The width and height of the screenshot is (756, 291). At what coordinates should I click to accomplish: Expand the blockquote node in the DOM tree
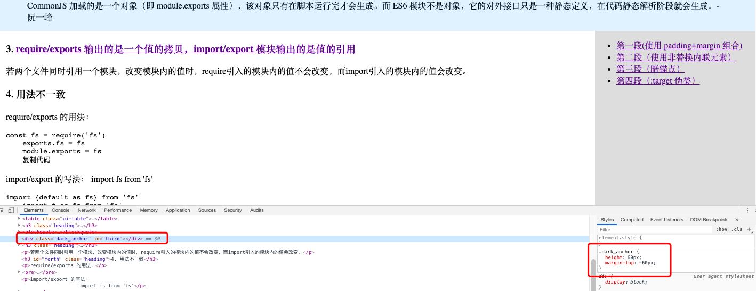(20, 232)
